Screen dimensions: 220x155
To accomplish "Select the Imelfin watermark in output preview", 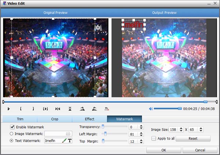I will tap(134, 25).
